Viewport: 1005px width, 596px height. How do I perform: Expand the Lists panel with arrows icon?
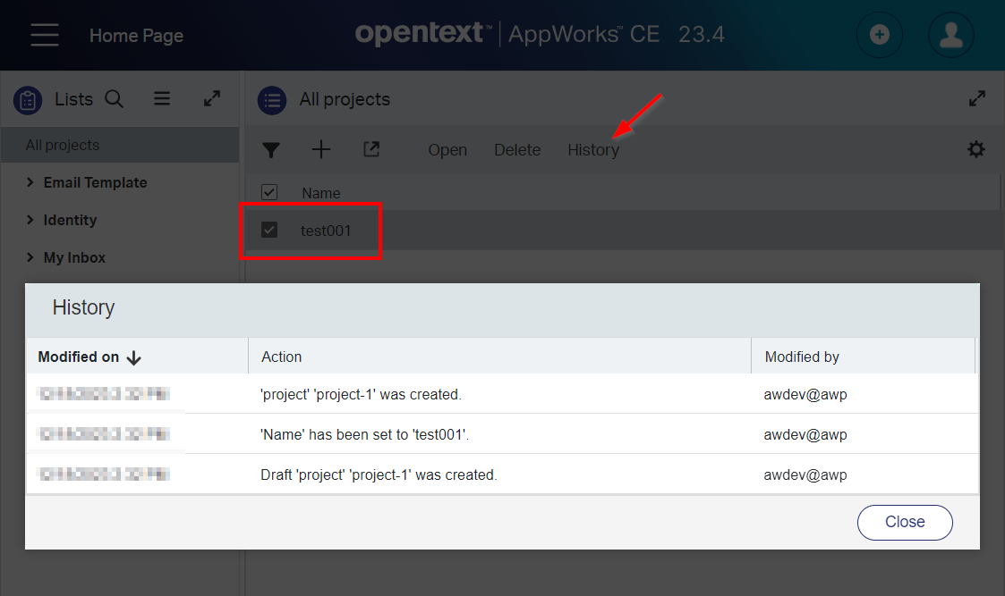coord(212,99)
